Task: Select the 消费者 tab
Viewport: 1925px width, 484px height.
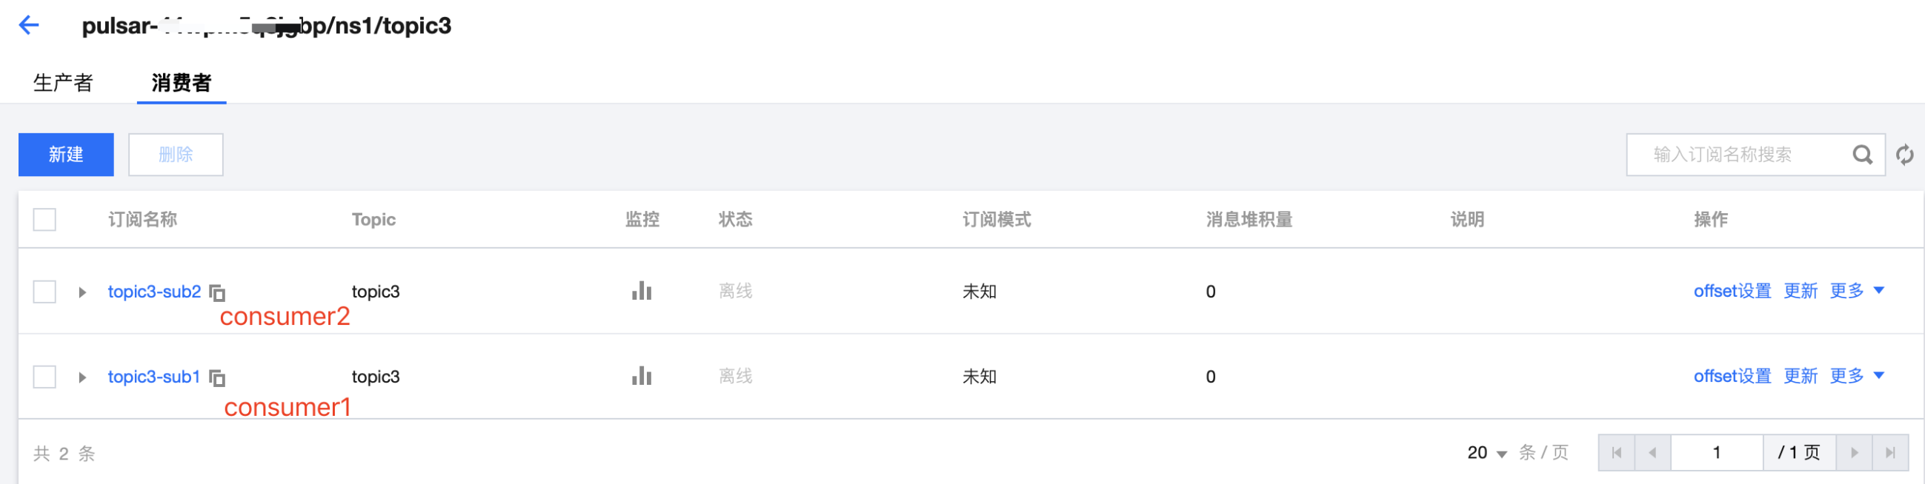Action: (x=182, y=82)
